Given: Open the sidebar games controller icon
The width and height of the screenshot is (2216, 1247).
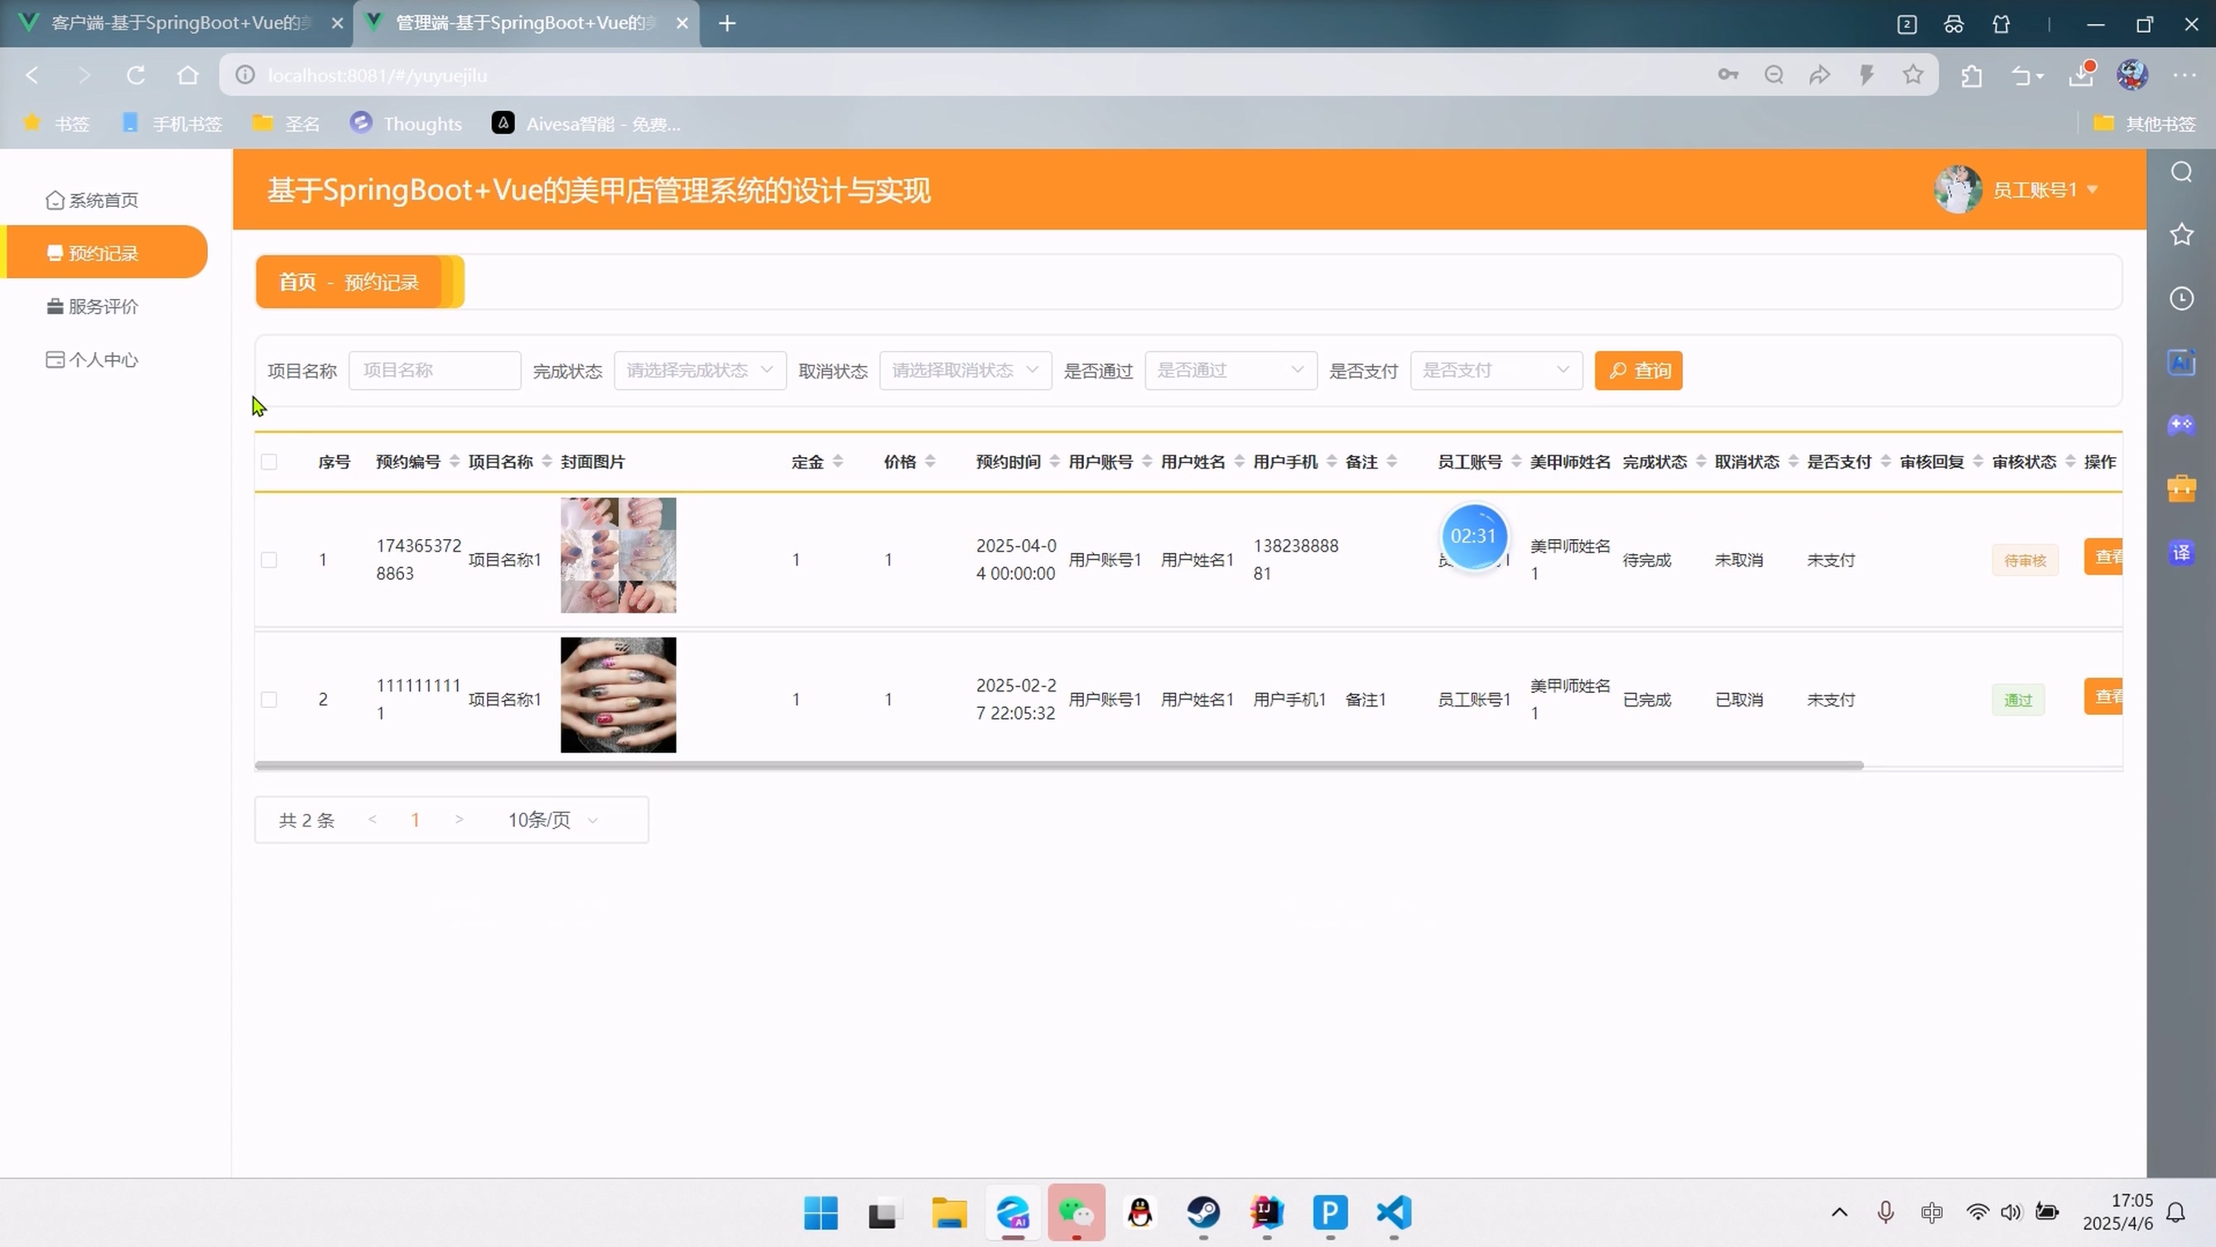Looking at the screenshot, I should tap(2180, 425).
